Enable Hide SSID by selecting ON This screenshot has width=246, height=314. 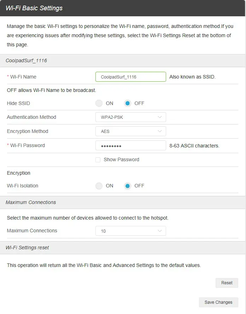pos(99,103)
